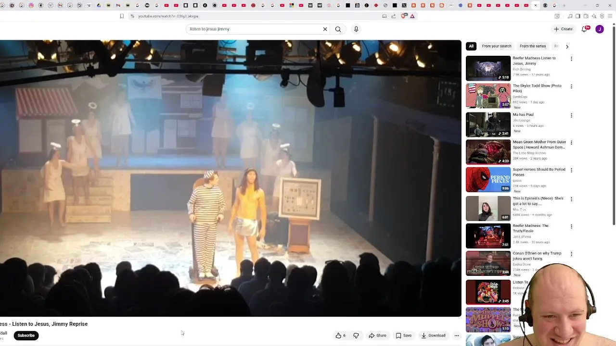Start voice search with microphone icon
The image size is (616, 346).
click(356, 29)
